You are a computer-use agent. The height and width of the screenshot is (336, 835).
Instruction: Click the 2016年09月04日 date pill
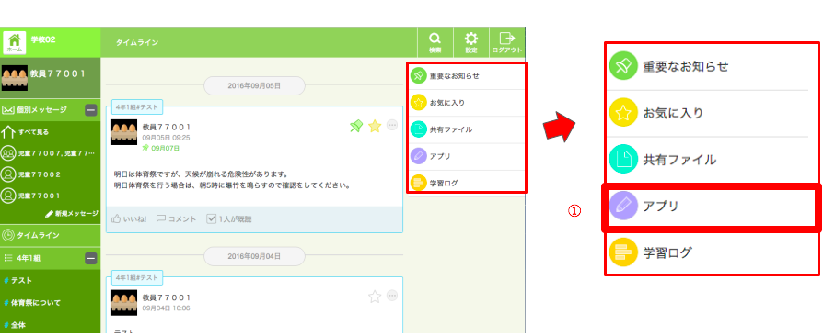coord(254,256)
